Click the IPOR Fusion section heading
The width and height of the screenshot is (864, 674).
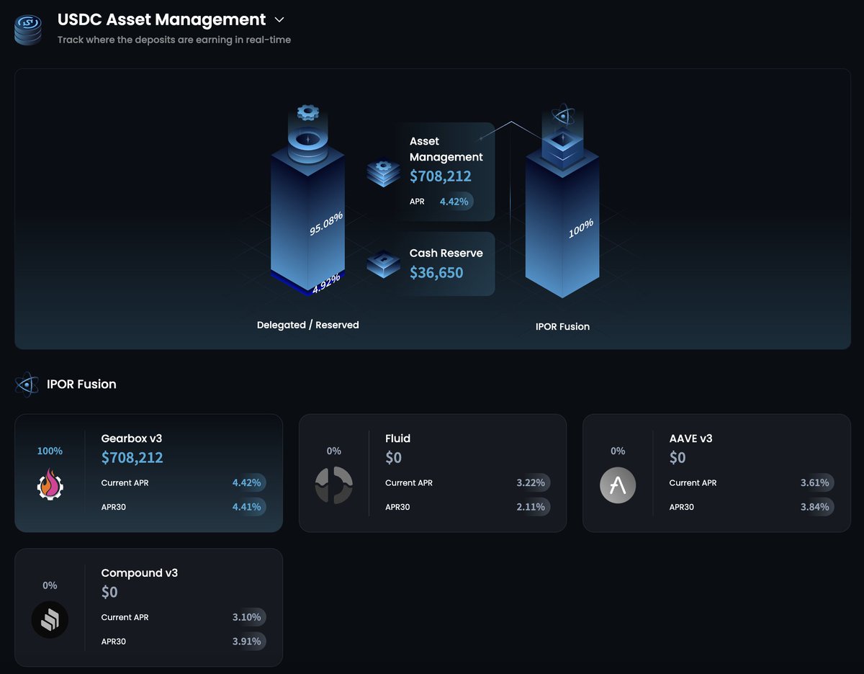(81, 385)
